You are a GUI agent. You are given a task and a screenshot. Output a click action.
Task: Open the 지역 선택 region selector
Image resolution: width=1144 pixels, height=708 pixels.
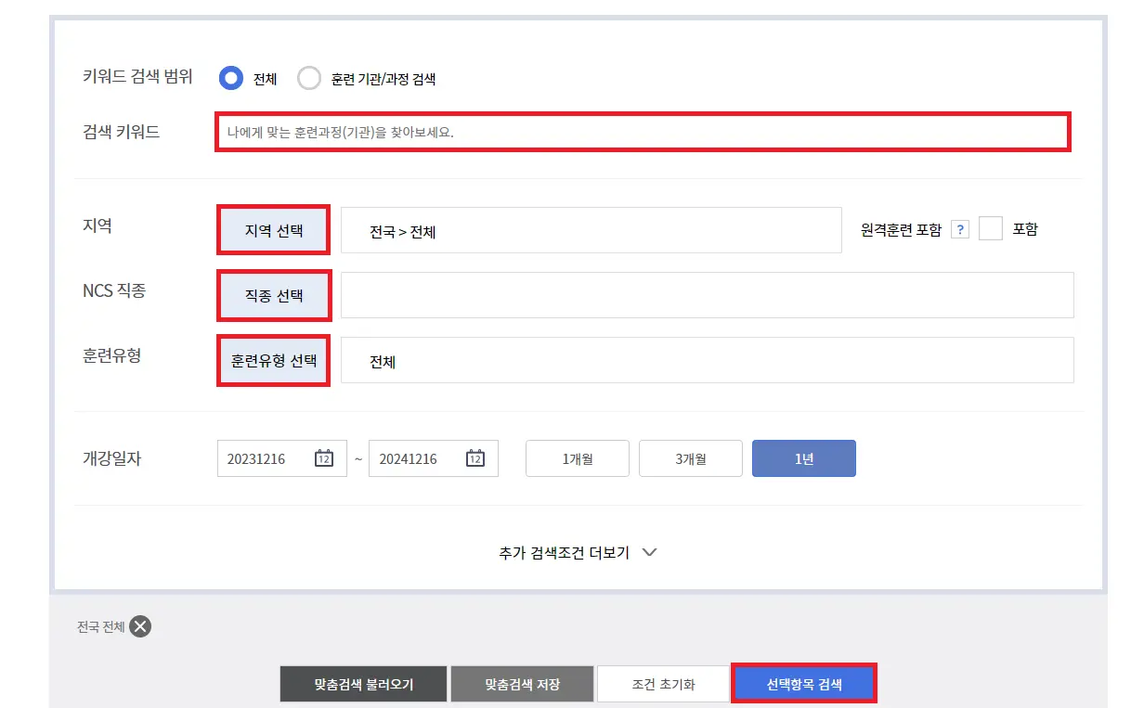point(273,229)
